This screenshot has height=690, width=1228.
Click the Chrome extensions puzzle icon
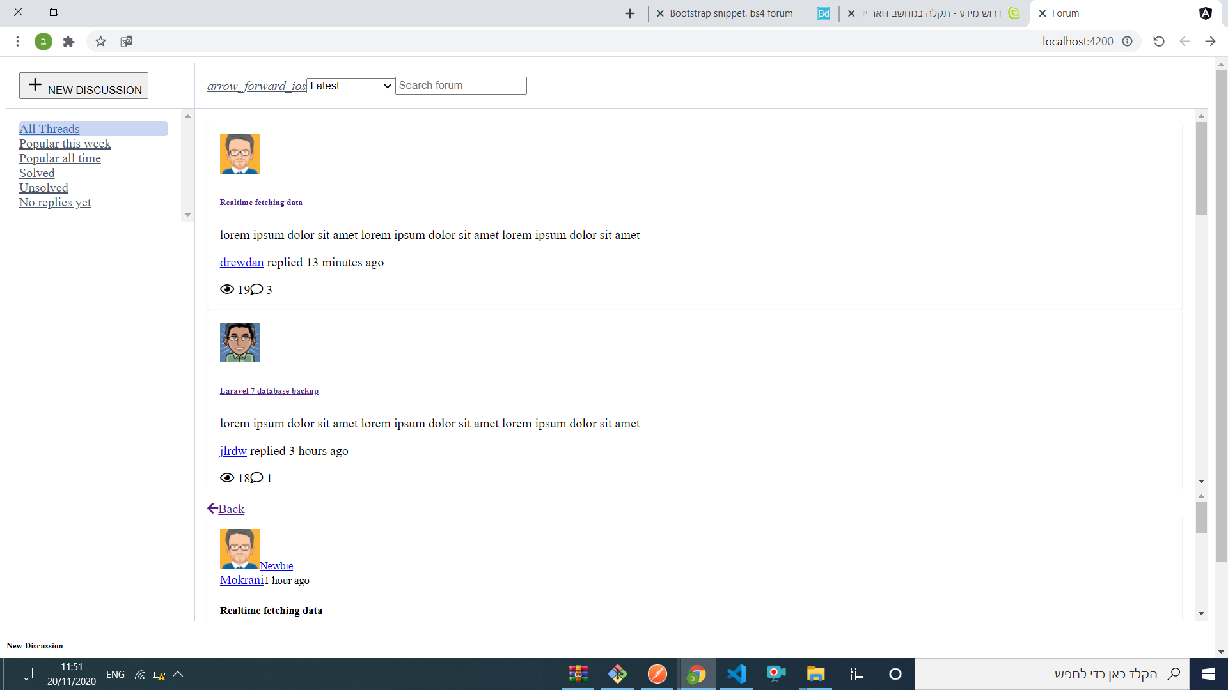coord(69,42)
